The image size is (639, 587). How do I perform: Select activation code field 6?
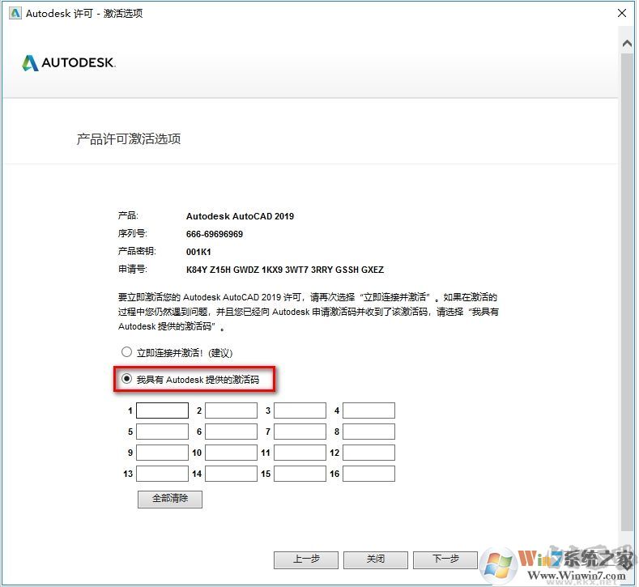click(231, 432)
